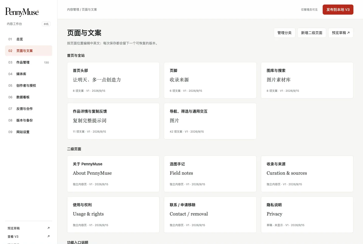Open external arrow next to 查看 V3
The height and width of the screenshot is (244, 363).
point(48,236)
